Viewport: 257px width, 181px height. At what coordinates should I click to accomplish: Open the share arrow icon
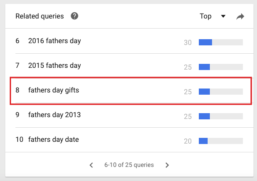coord(240,16)
